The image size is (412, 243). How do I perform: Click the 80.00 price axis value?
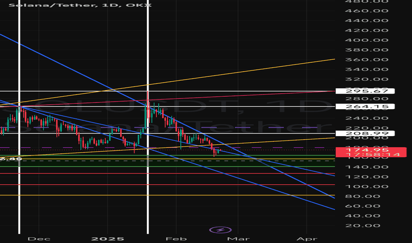[x=362, y=196]
